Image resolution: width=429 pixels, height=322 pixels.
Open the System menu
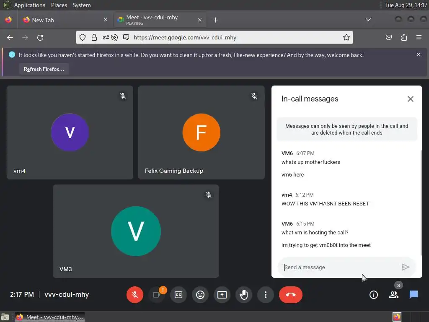click(82, 5)
